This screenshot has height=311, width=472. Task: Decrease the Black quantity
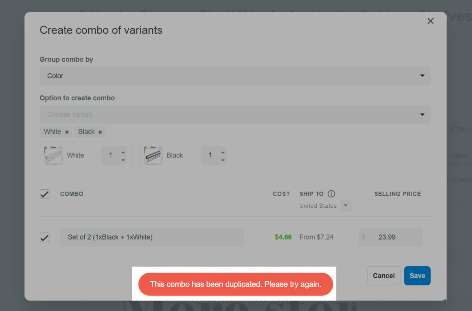[223, 160]
